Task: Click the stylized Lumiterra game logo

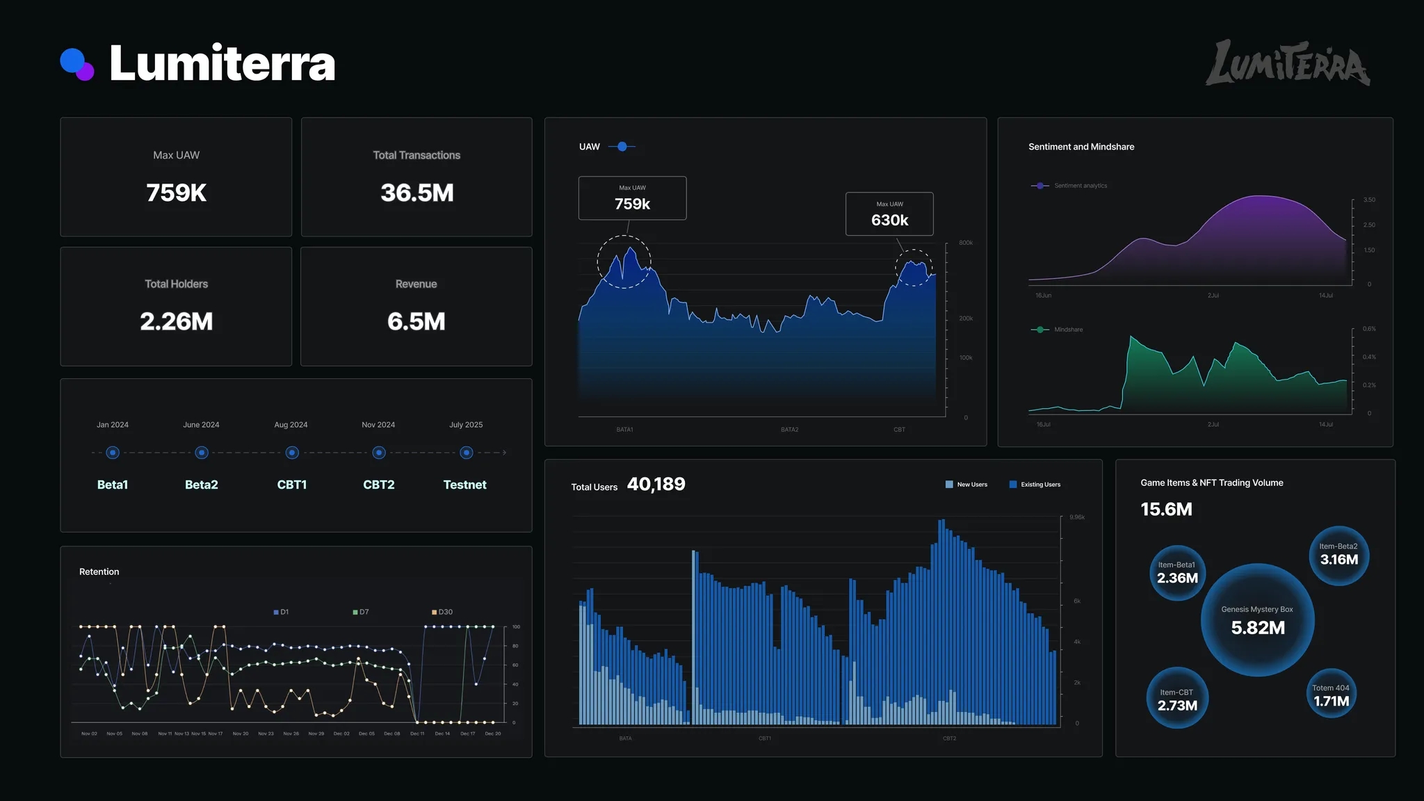Action: 1288,63
